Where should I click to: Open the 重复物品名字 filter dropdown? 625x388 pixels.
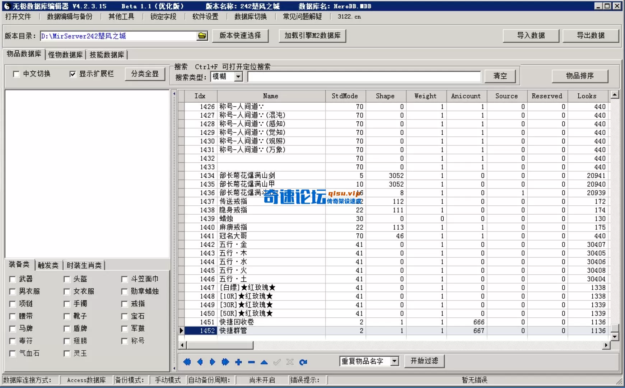[395, 361]
